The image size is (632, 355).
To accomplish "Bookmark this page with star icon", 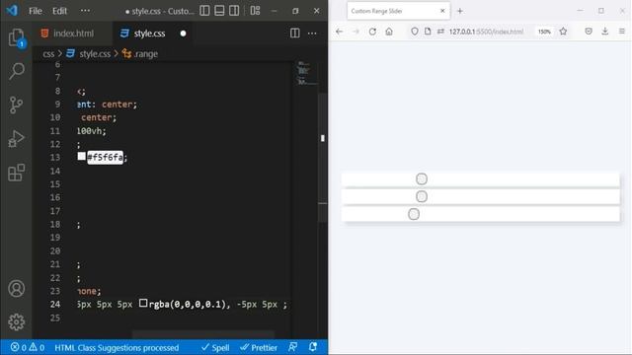I will pyautogui.click(x=563, y=32).
